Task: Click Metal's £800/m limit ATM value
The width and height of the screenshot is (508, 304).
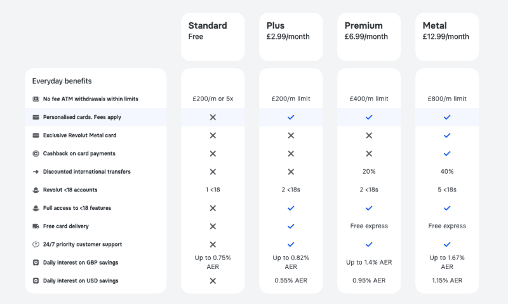Action: (447, 99)
